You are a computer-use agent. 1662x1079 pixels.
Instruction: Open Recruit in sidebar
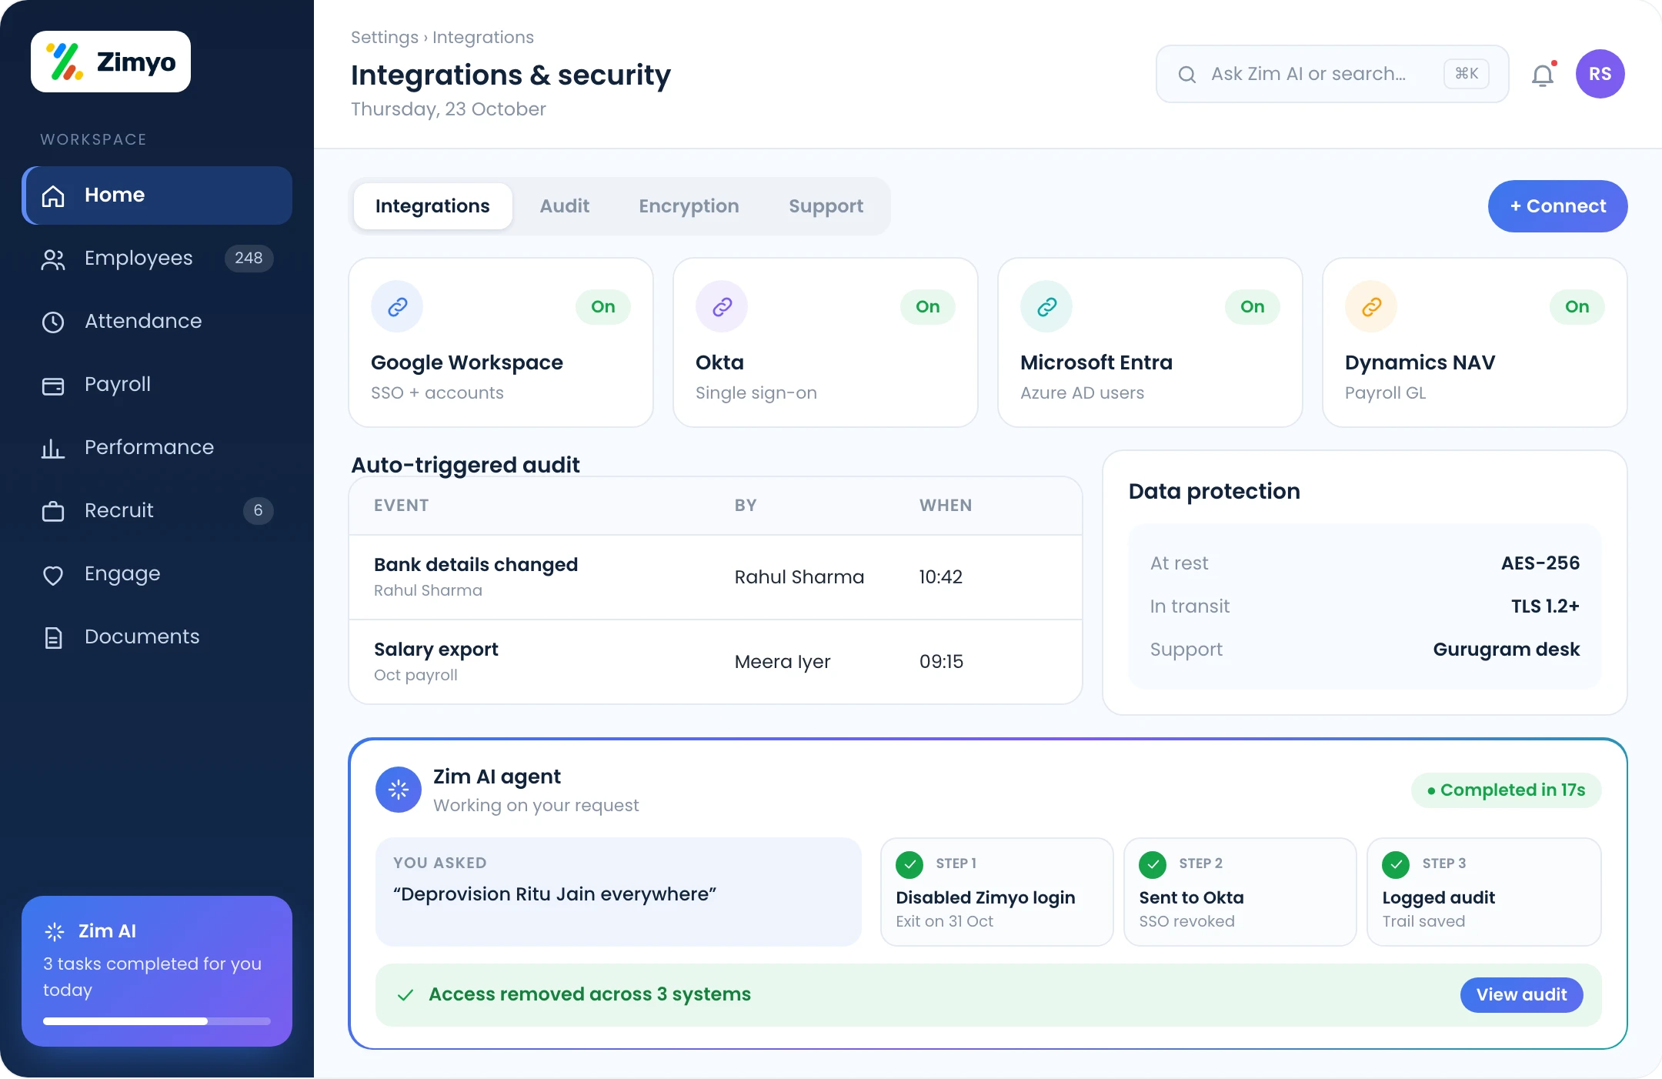[157, 511]
